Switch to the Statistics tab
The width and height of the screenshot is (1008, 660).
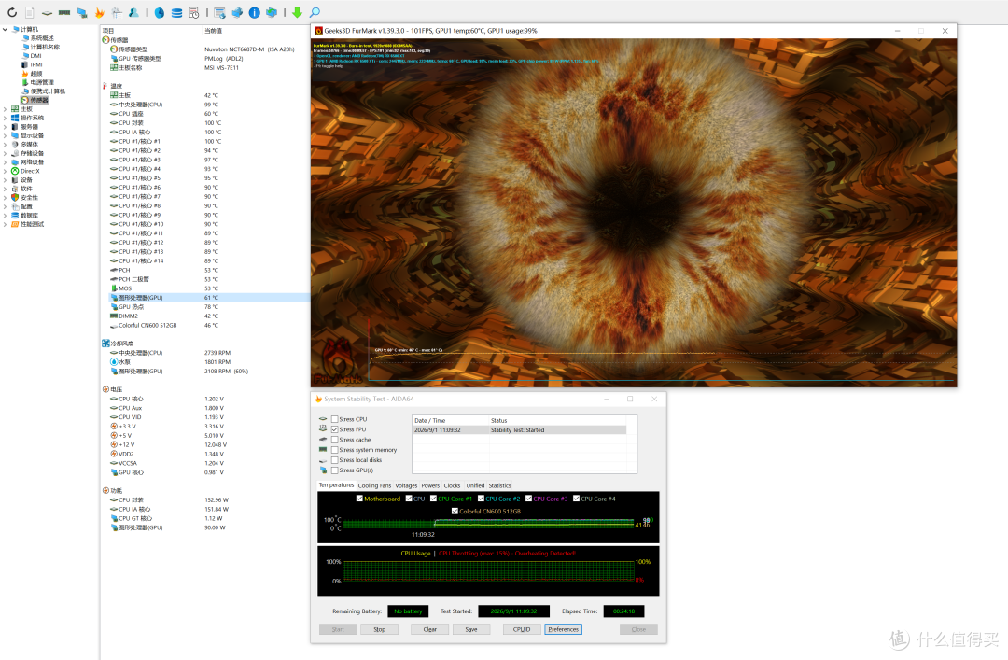tap(500, 485)
